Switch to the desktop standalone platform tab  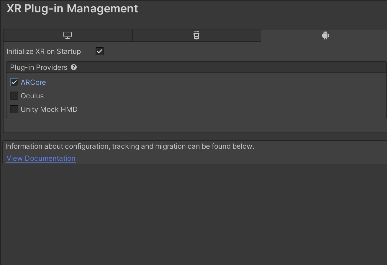[68, 36]
